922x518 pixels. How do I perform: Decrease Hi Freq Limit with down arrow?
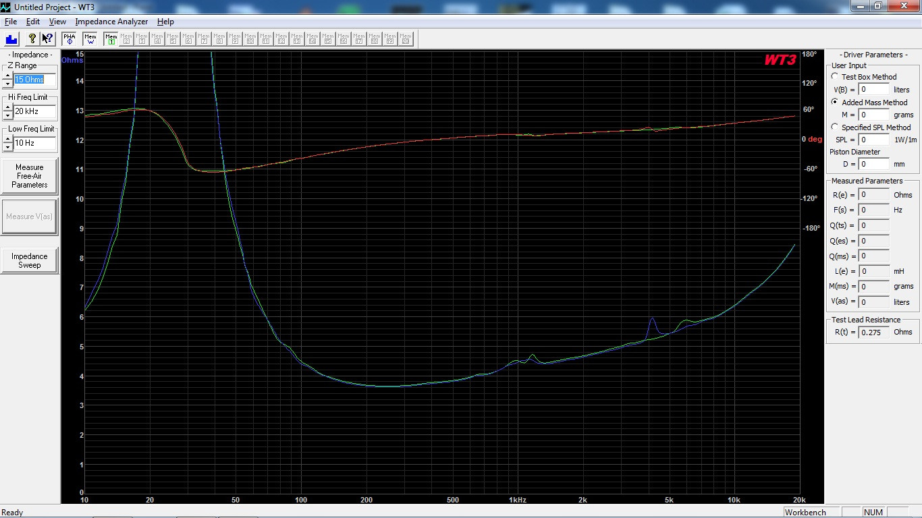pos(7,115)
